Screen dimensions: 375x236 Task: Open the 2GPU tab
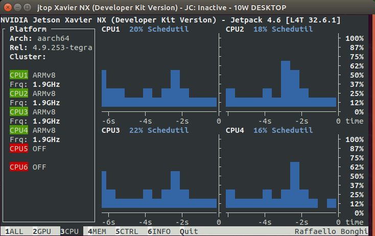(x=42, y=231)
